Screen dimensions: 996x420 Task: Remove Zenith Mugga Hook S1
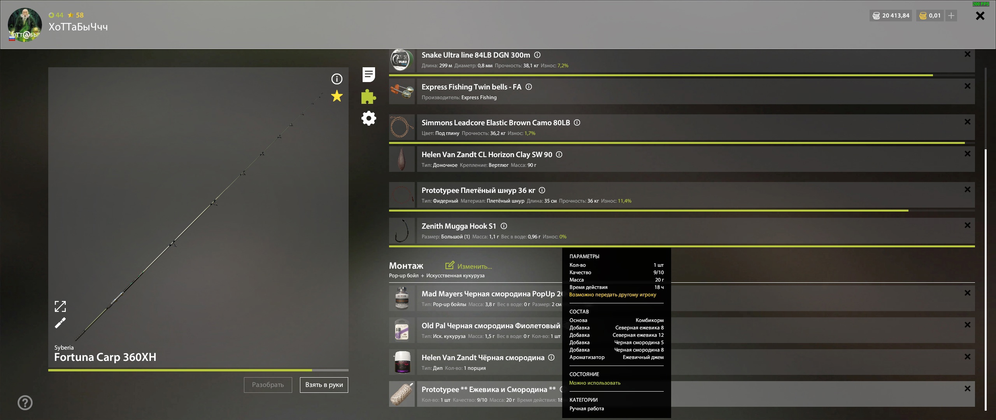tap(968, 225)
